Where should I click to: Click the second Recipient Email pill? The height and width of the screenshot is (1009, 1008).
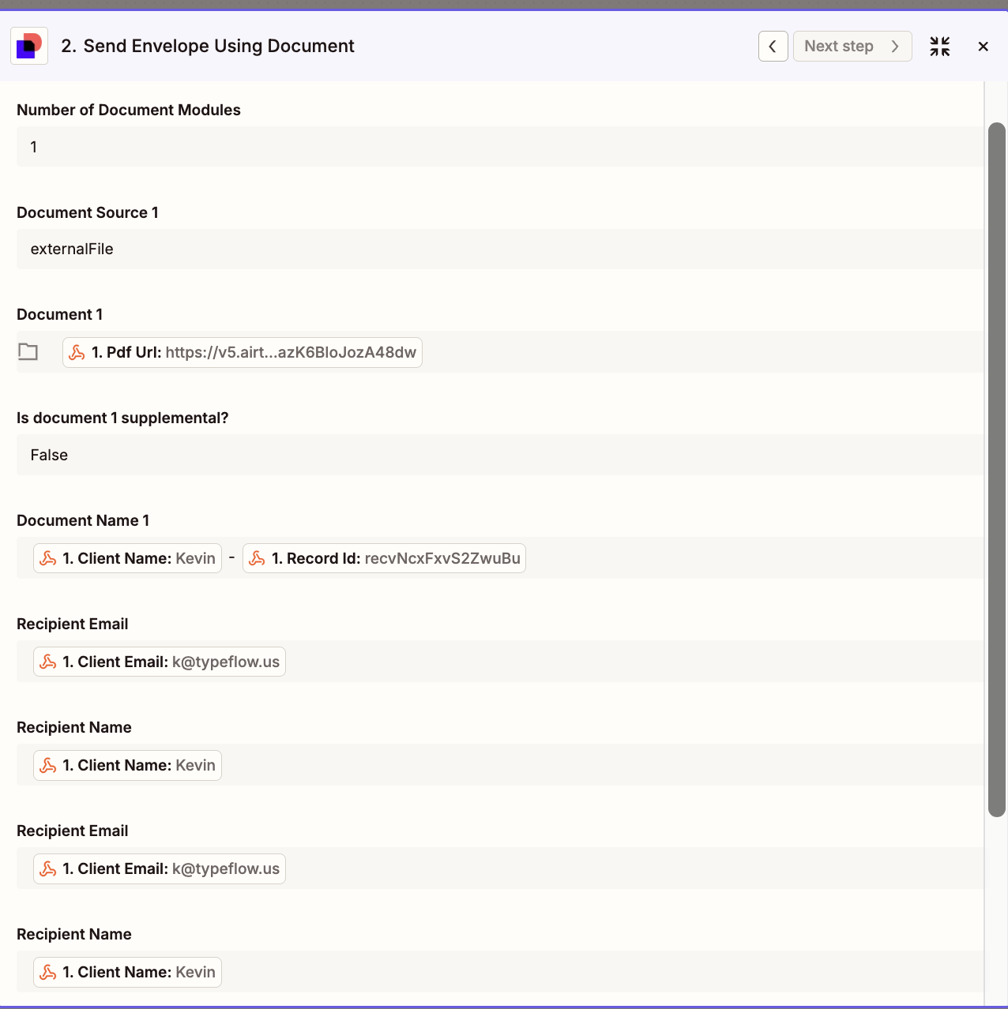tap(170, 869)
